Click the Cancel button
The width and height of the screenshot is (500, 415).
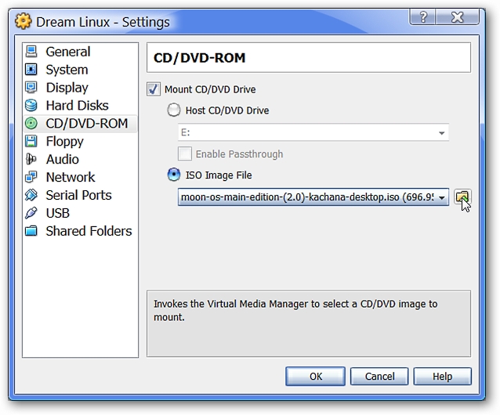pos(379,377)
